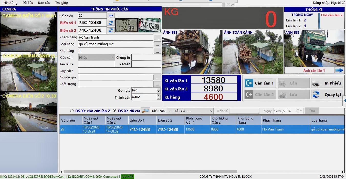Collapse the floating top toolbar with the chevron
This screenshot has width=346, height=179.
233,5
